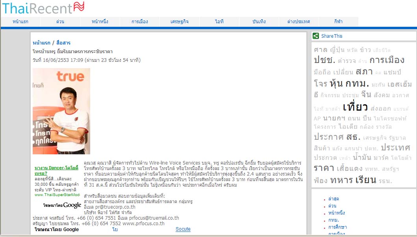Click the green ShareThis icon
This screenshot has width=417, height=237.
click(316, 36)
